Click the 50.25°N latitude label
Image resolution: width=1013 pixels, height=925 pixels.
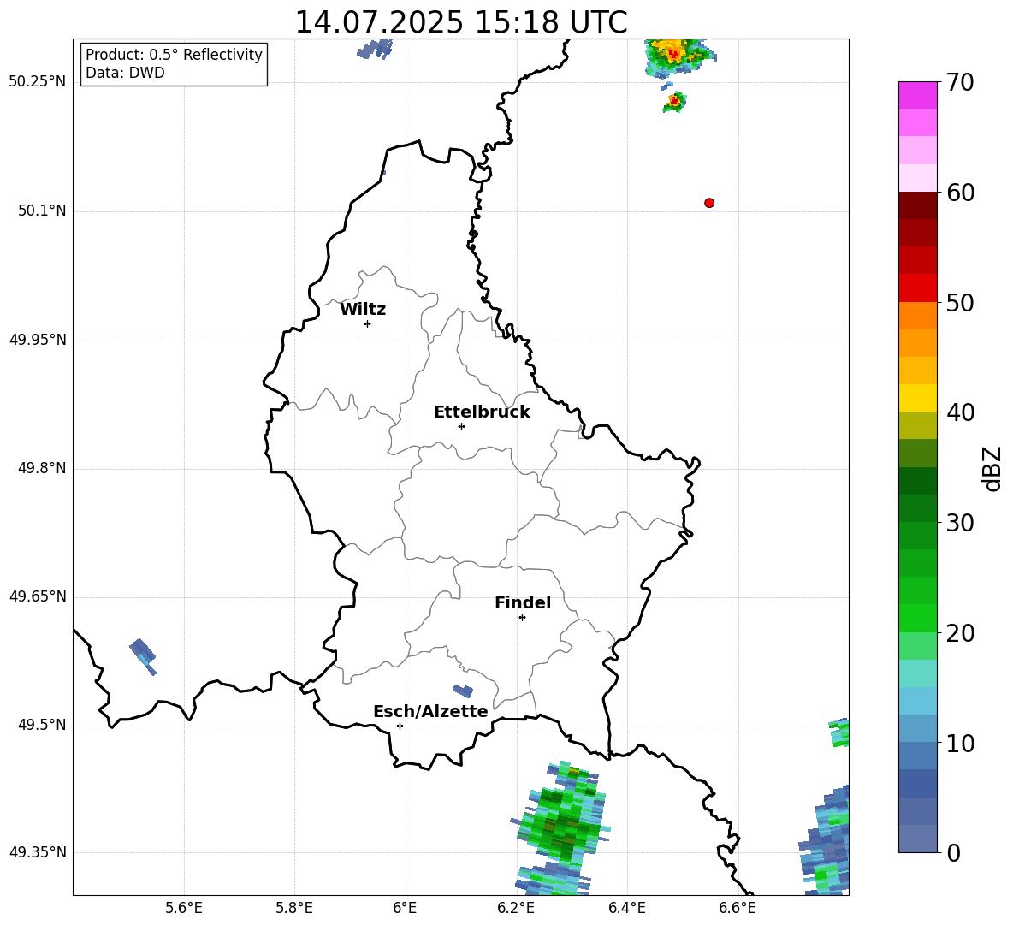[38, 82]
